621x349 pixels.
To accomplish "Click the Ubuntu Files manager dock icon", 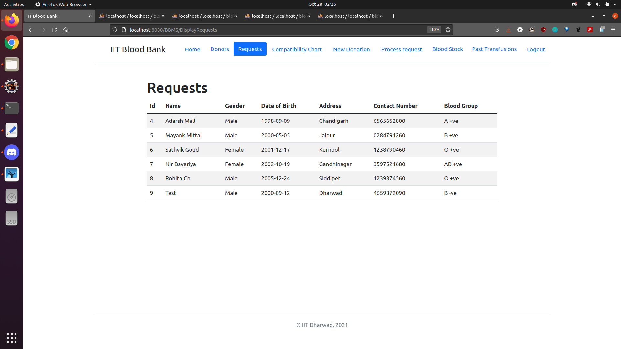I will [x=12, y=65].
